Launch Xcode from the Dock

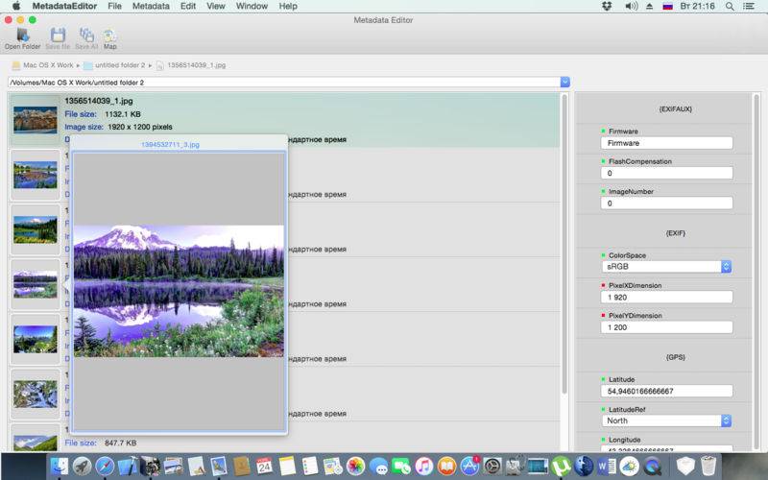coord(128,466)
